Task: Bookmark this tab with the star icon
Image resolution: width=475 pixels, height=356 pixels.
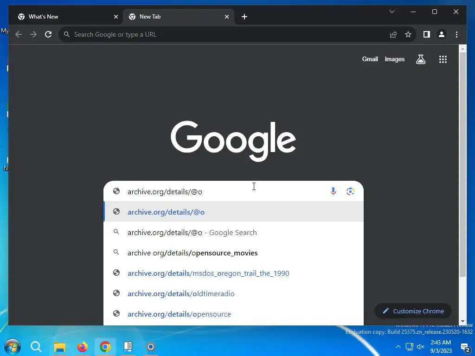Action: [408, 34]
